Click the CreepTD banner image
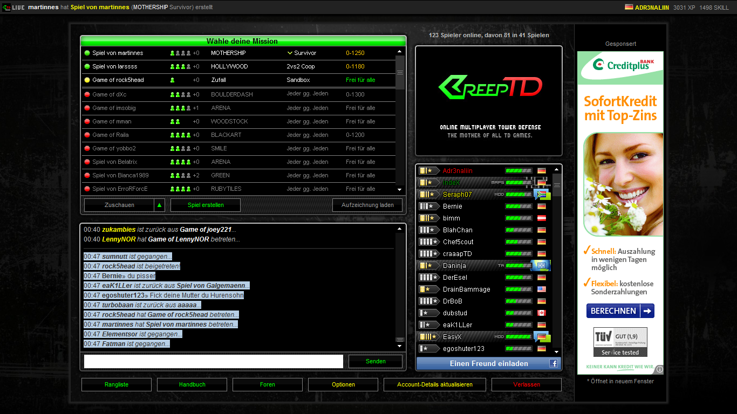This screenshot has height=414, width=737. pos(489,101)
